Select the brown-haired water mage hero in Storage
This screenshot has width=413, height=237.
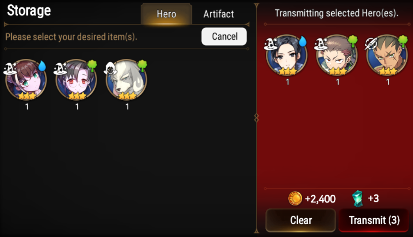[x=26, y=80]
